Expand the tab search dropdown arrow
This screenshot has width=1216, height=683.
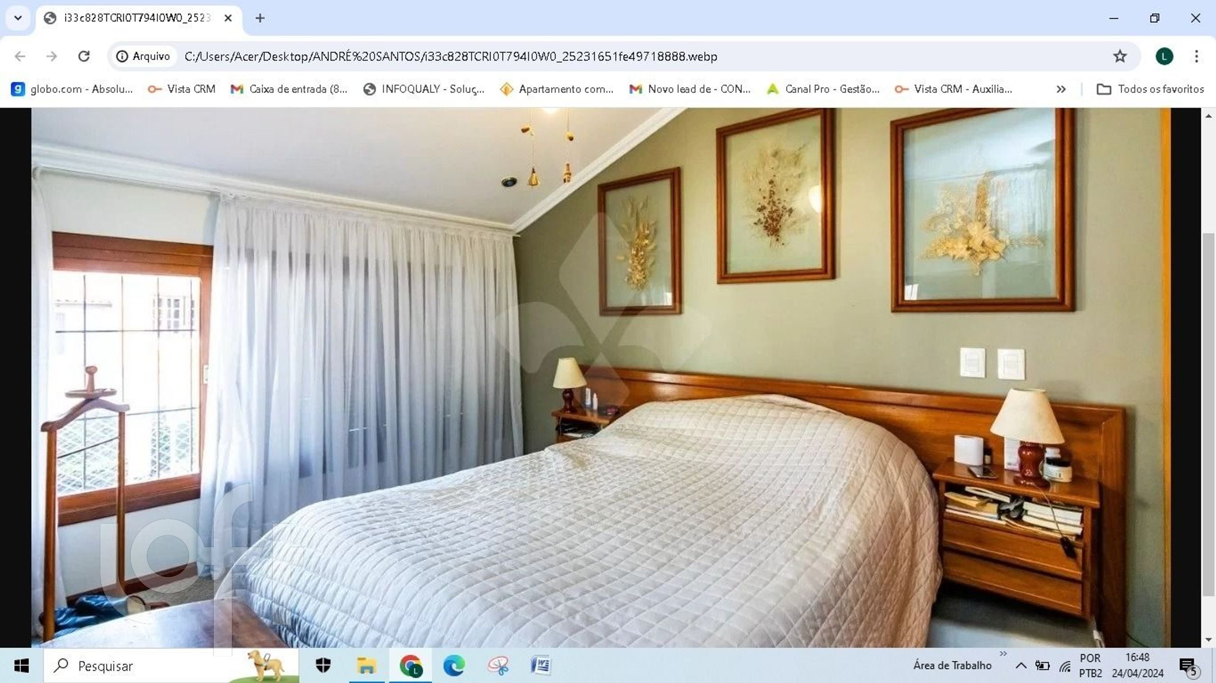coord(18,18)
